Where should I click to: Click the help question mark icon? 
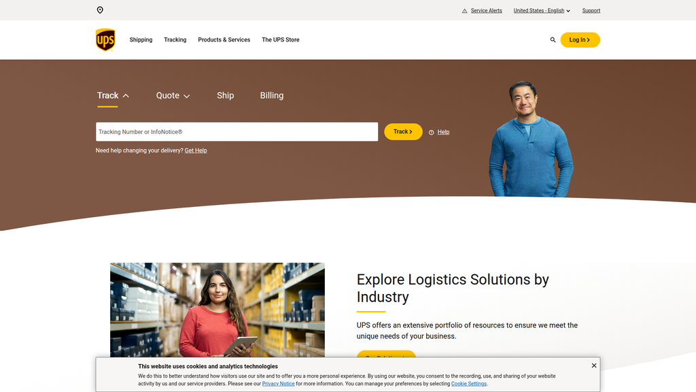(x=431, y=133)
